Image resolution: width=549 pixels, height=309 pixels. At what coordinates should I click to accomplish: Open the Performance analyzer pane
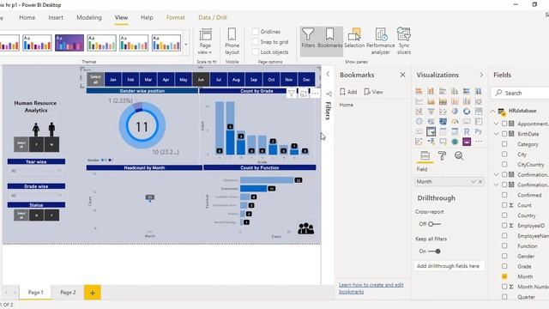(x=381, y=41)
